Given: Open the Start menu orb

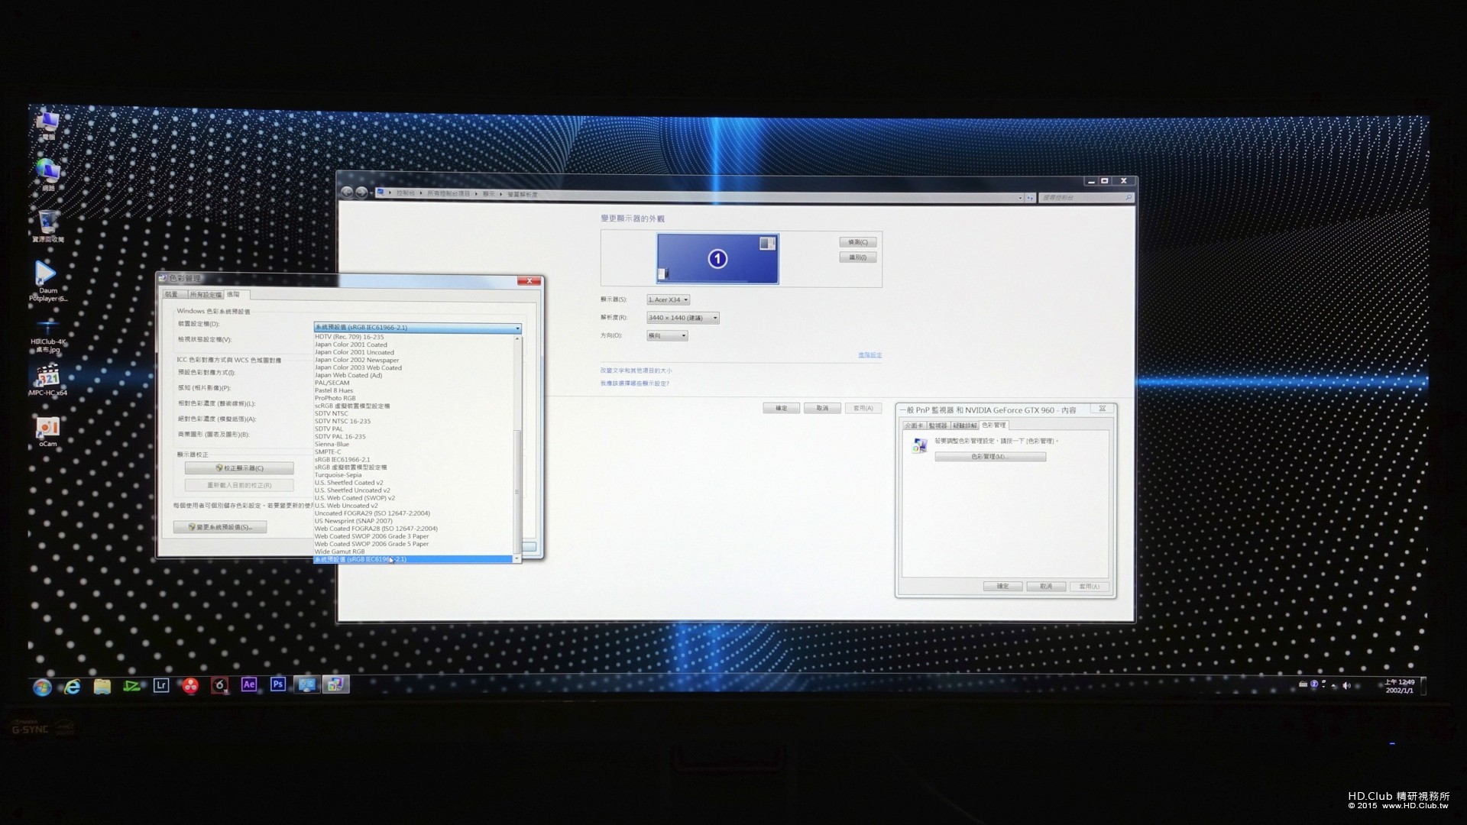Looking at the screenshot, I should coord(42,687).
